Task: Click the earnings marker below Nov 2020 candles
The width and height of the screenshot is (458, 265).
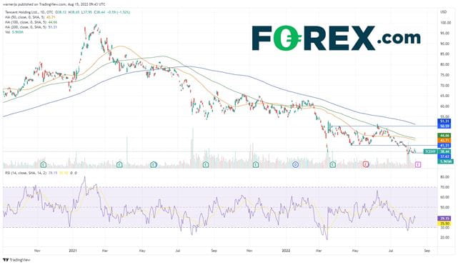Action: (x=44, y=165)
